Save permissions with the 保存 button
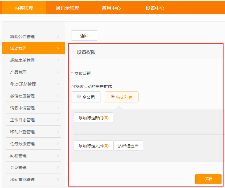 coord(208,179)
